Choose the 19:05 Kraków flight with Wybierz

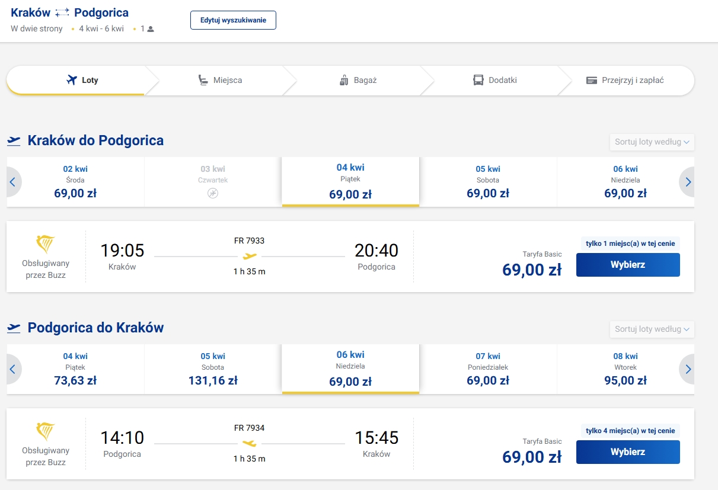coord(628,265)
